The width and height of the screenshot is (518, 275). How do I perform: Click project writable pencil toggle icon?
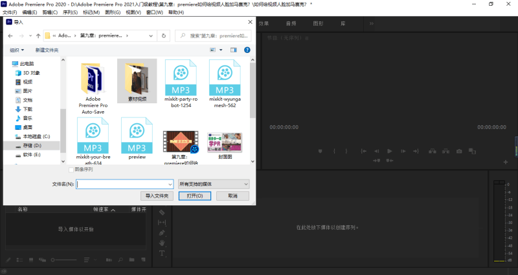coord(8,260)
